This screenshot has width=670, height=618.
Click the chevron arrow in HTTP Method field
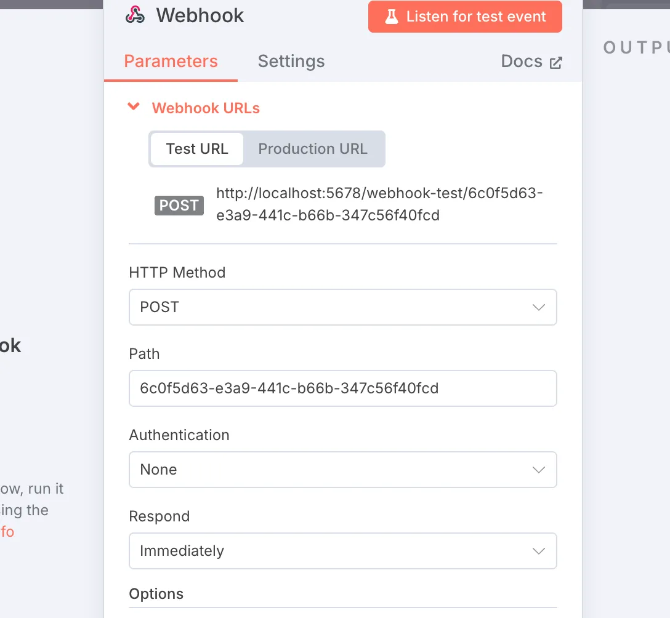(538, 307)
